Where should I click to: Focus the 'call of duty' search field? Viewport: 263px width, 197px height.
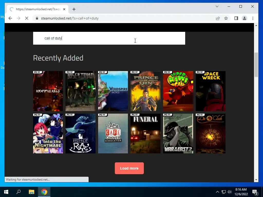109,38
